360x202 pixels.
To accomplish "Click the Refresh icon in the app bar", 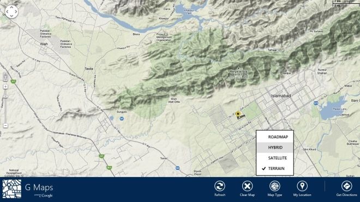I will tap(219, 186).
